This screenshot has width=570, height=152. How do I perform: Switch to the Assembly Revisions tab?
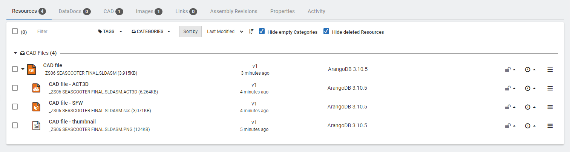[x=234, y=11]
